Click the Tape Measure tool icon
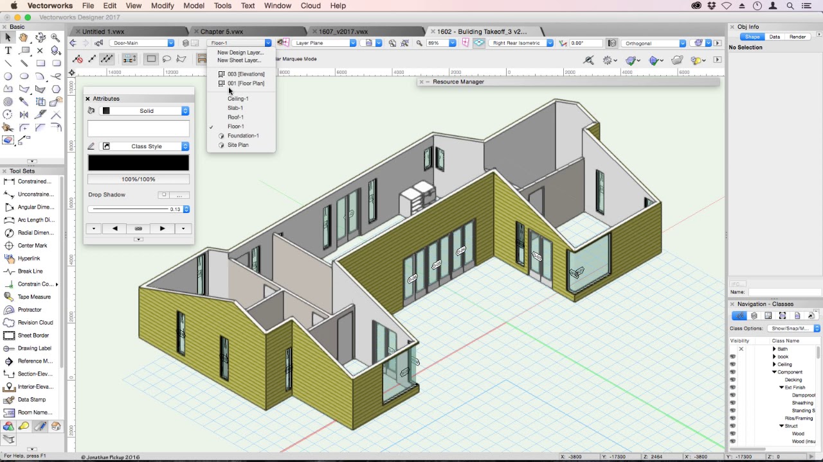Image resolution: width=823 pixels, height=462 pixels. pos(8,297)
